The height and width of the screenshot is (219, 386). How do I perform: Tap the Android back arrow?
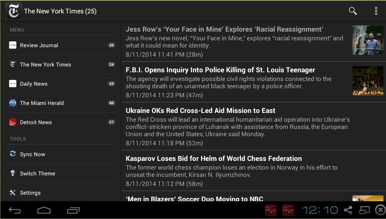15,210
